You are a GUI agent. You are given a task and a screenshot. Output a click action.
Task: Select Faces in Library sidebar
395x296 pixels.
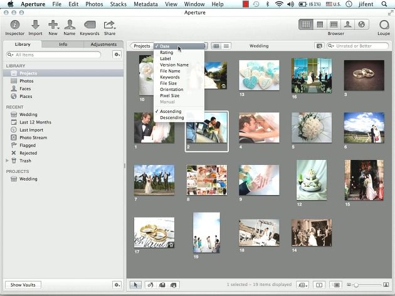25,88
